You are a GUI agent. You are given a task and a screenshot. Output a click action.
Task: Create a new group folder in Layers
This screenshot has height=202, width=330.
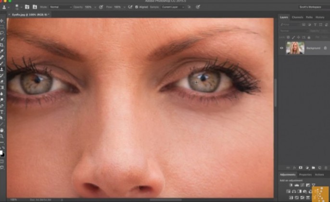click(x=313, y=167)
